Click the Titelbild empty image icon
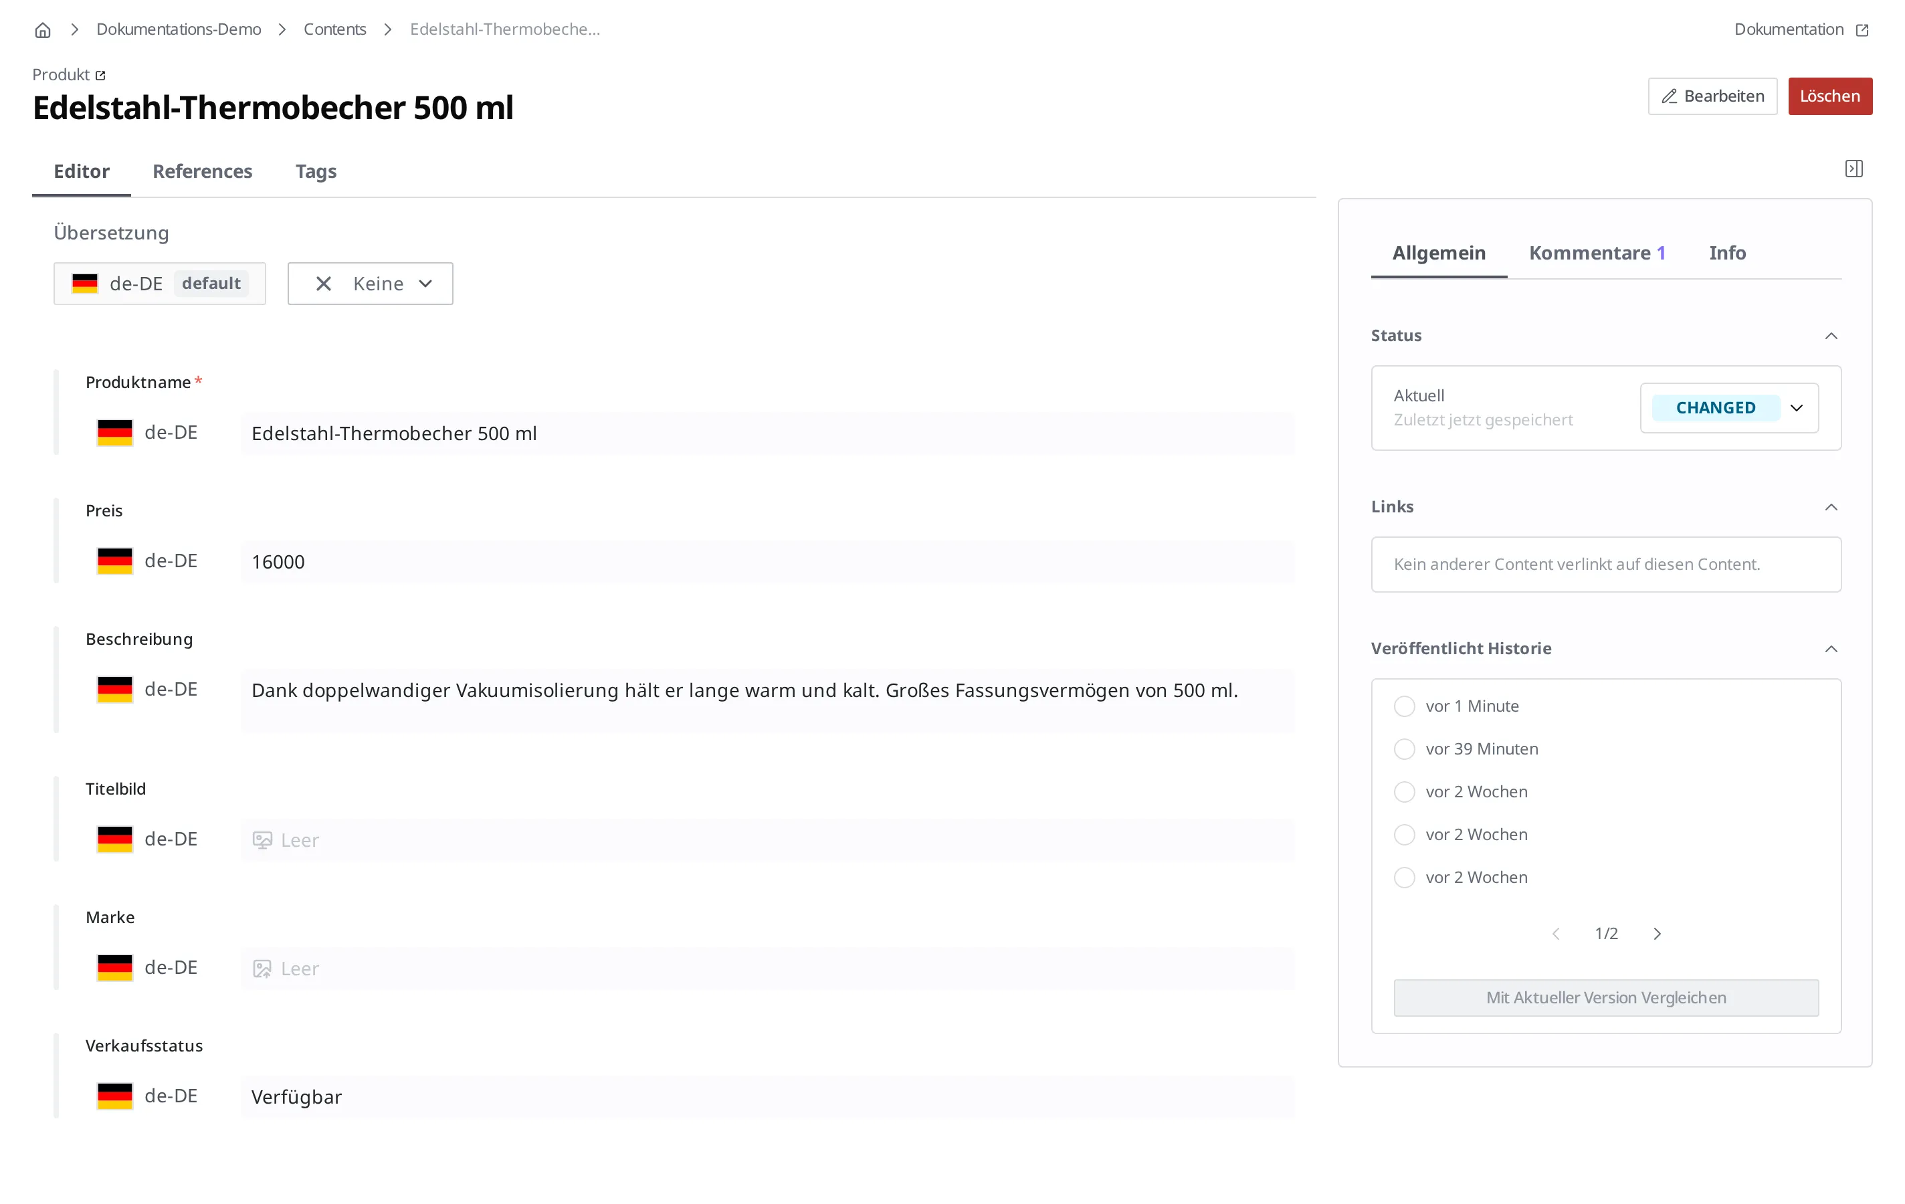Viewport: 1905px width, 1204px height. click(x=262, y=840)
